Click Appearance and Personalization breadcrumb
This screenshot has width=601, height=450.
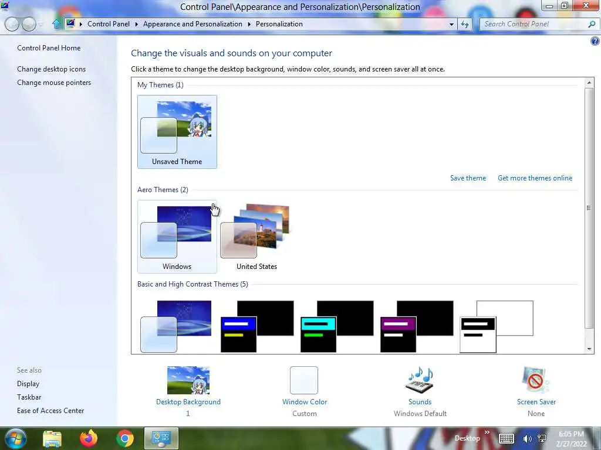[x=193, y=23]
